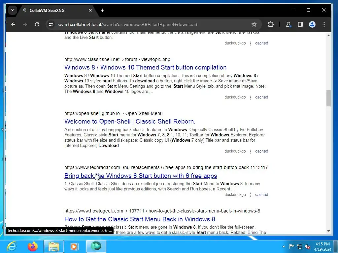Viewport: 338px width, 253px height.
Task: Open cached copy of classicshell result
Action: coord(261,97)
